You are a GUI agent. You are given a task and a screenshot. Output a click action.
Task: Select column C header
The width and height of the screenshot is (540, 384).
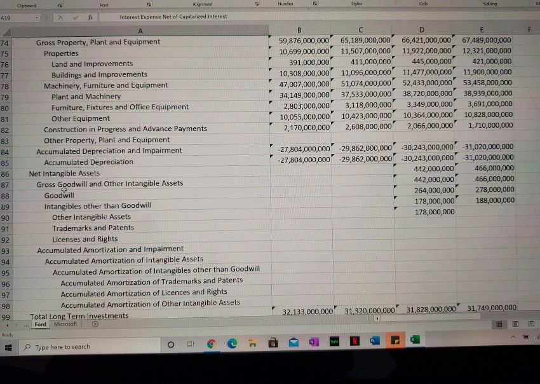coord(361,30)
